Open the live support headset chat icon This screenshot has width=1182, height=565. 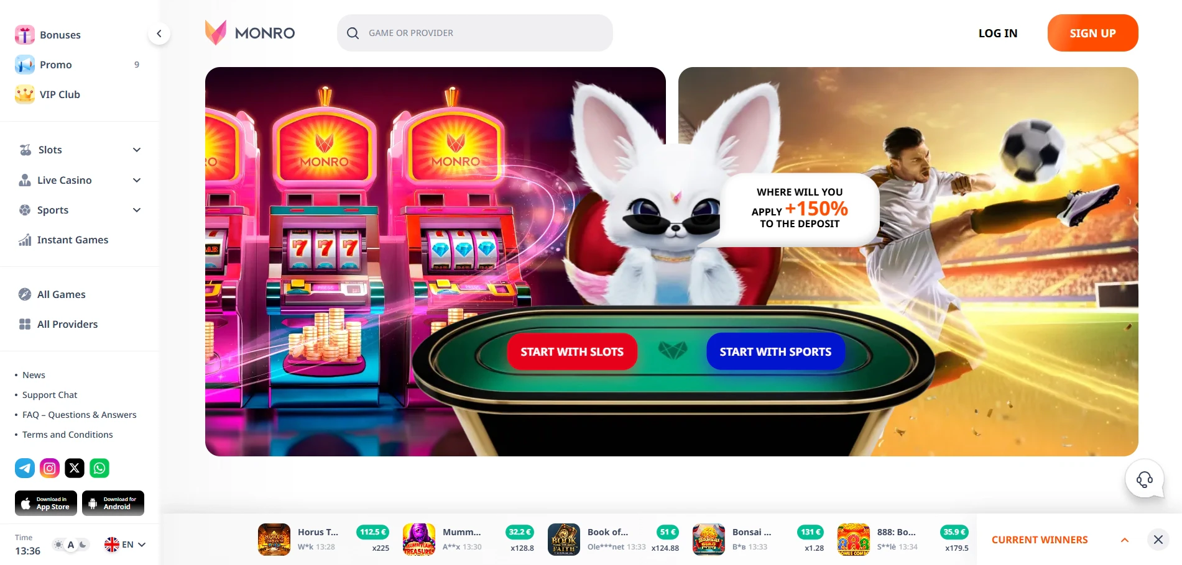pyautogui.click(x=1144, y=479)
